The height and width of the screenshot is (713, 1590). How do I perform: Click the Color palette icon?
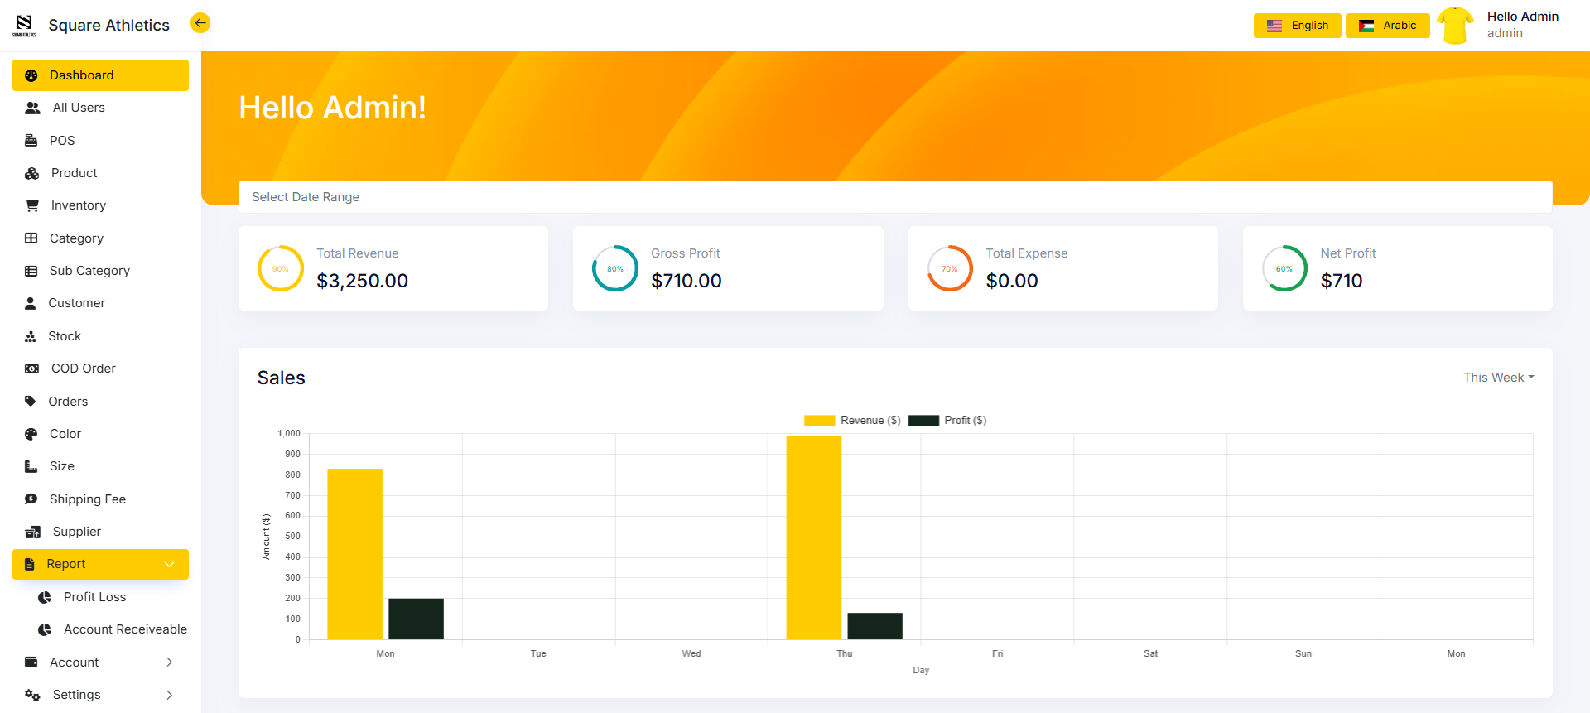(x=31, y=434)
